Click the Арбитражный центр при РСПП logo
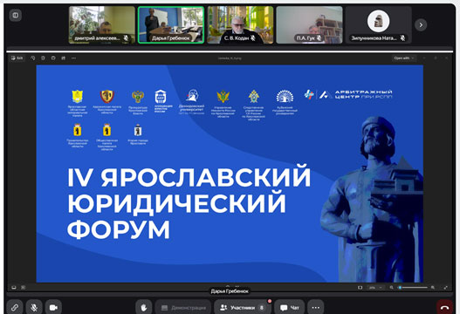 pyautogui.click(x=348, y=94)
